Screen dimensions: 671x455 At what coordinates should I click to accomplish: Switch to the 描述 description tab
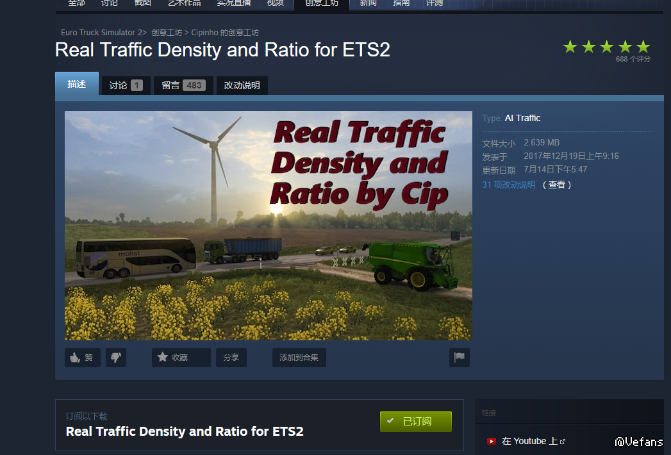click(77, 84)
